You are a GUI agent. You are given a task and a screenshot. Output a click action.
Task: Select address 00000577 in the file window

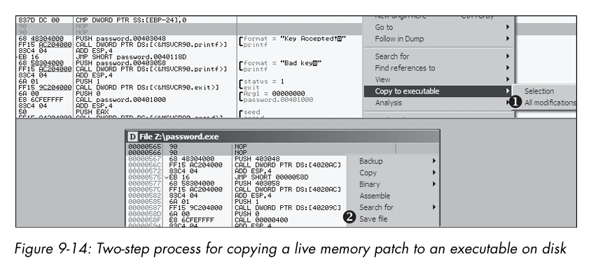(x=144, y=183)
